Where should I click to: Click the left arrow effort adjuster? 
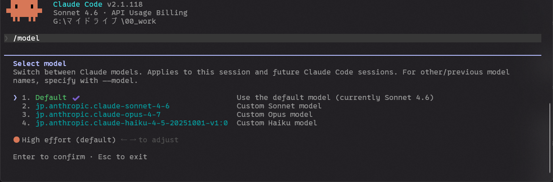[124, 140]
